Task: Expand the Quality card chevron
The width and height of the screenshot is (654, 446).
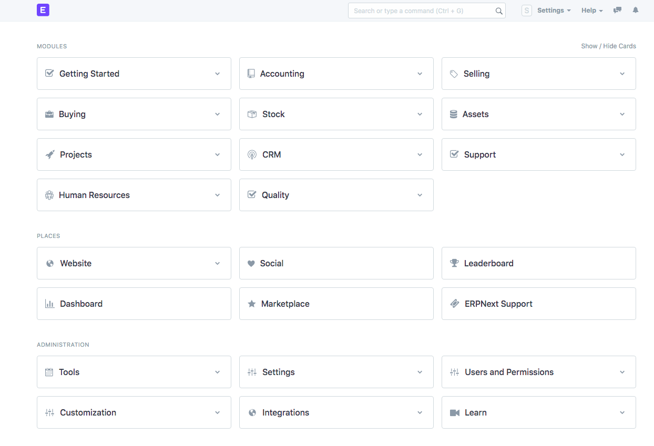Action: (420, 195)
